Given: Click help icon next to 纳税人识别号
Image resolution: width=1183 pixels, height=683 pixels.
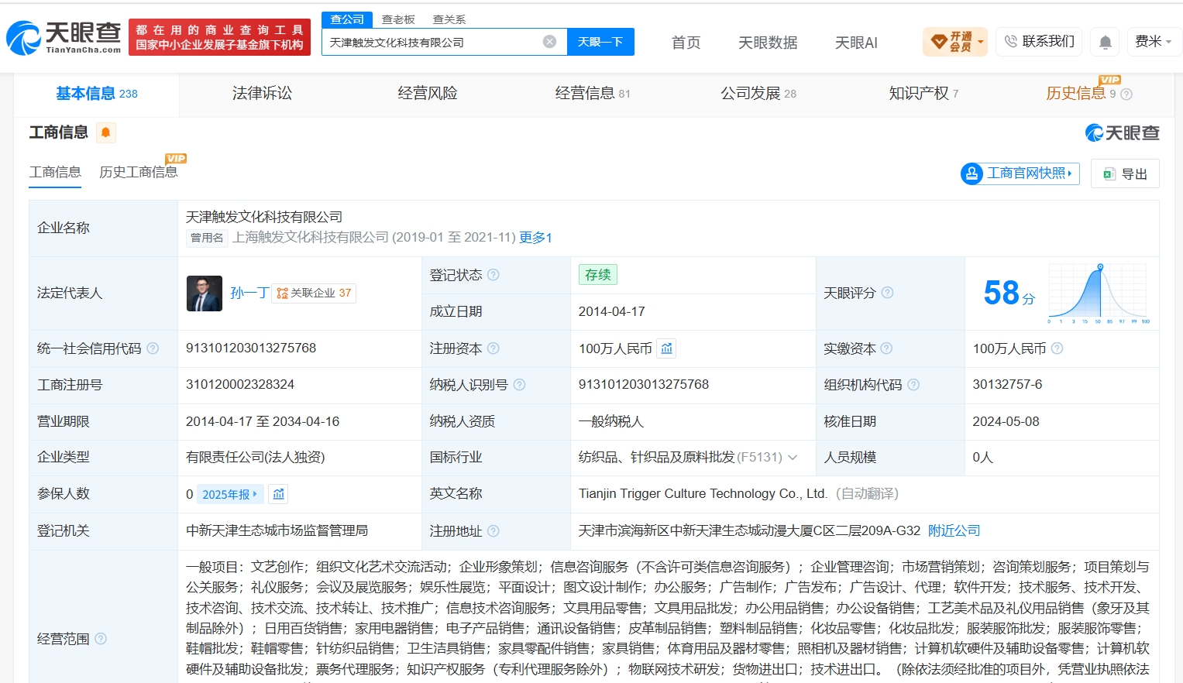Looking at the screenshot, I should tap(520, 385).
